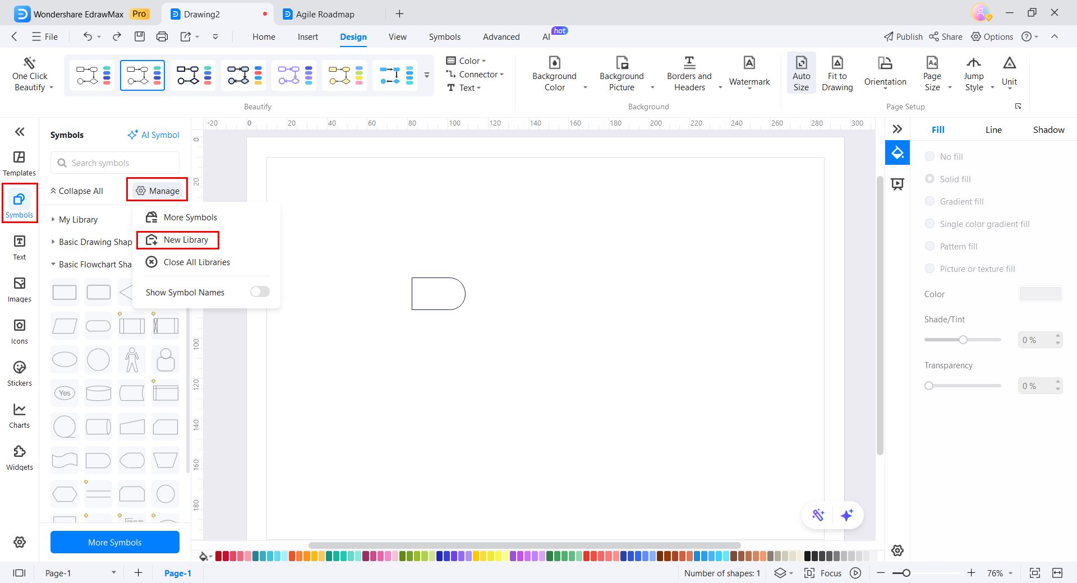
Task: Click the Export icon in quick toolbar
Action: [186, 36]
